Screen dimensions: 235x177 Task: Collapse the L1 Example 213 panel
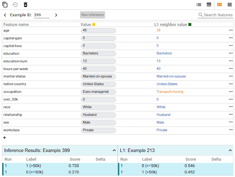[x=230, y=150]
